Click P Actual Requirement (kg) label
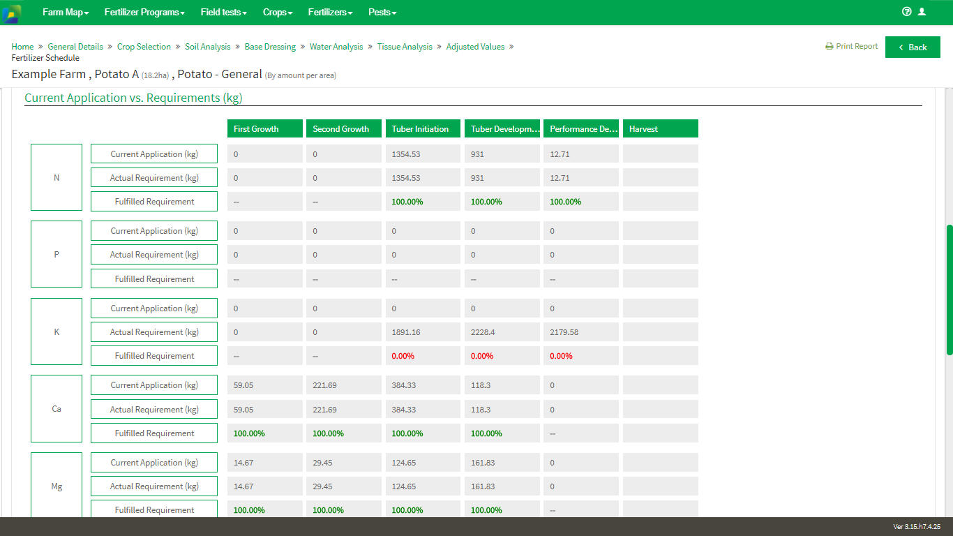This screenshot has height=536, width=953. (x=154, y=255)
